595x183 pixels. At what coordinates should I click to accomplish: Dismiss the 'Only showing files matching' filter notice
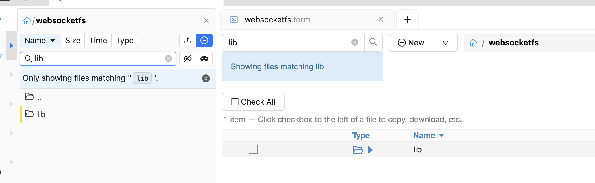click(x=206, y=78)
